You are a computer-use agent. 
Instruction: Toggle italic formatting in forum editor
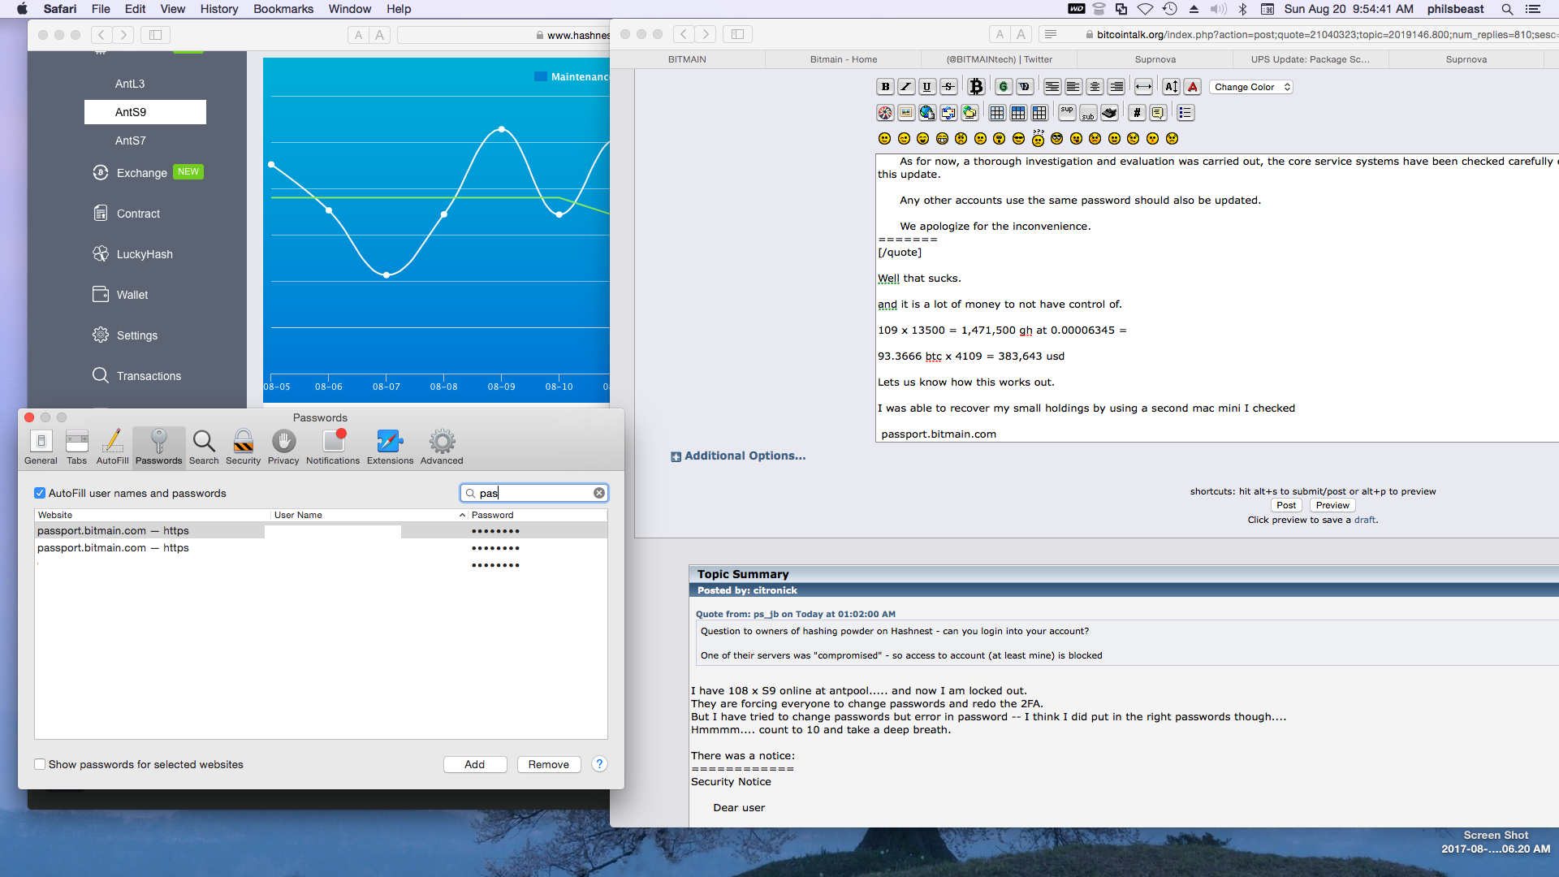(906, 87)
